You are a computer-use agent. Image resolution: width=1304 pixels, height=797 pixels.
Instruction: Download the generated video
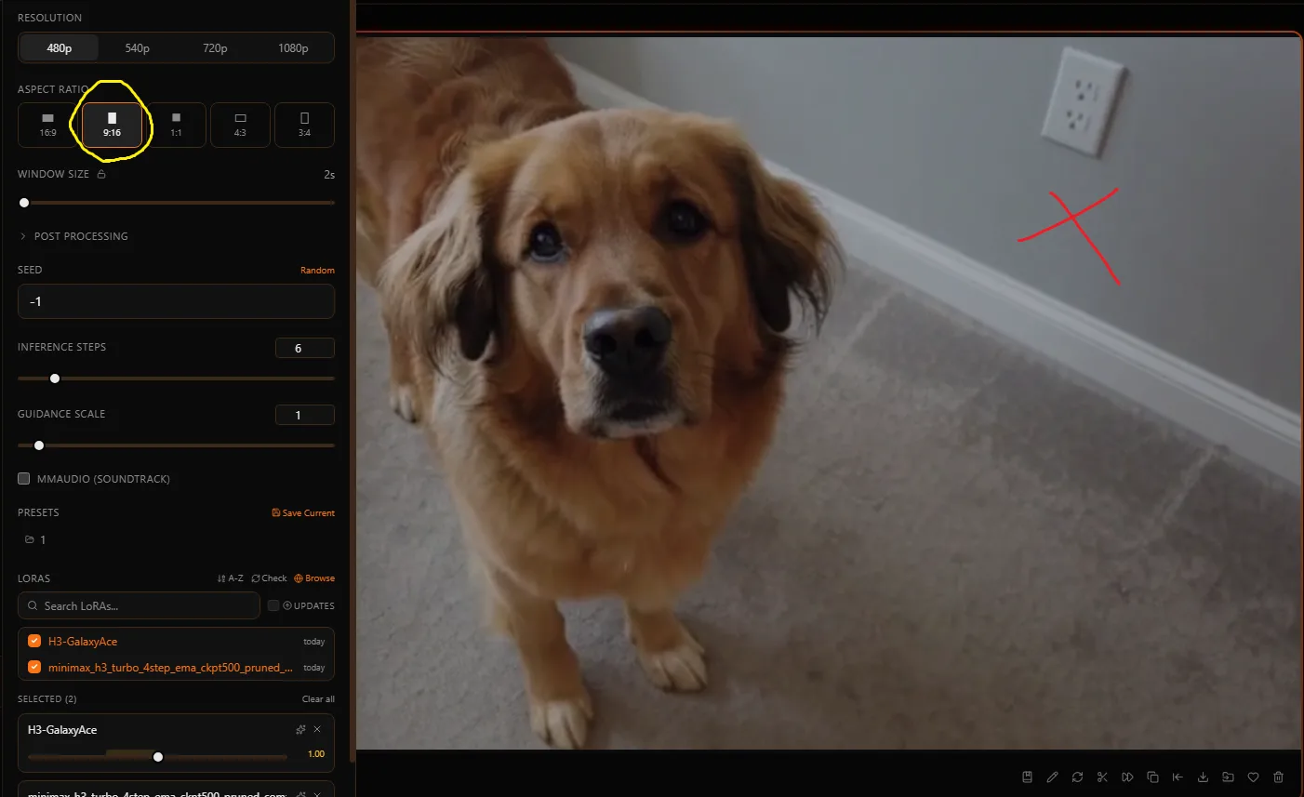(1203, 777)
